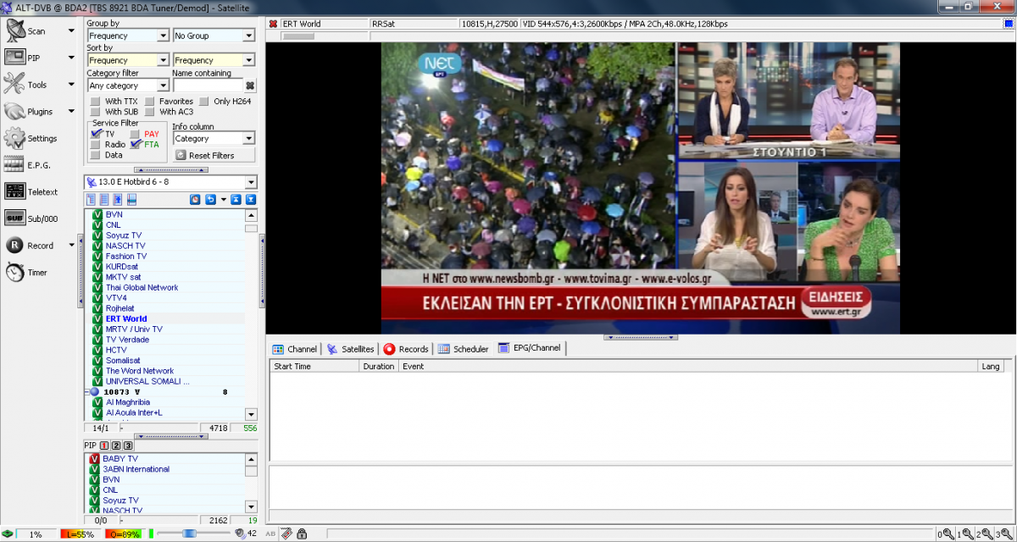
Task: Click zoom magnifier 2 in status bar
Action: pyautogui.click(x=986, y=534)
